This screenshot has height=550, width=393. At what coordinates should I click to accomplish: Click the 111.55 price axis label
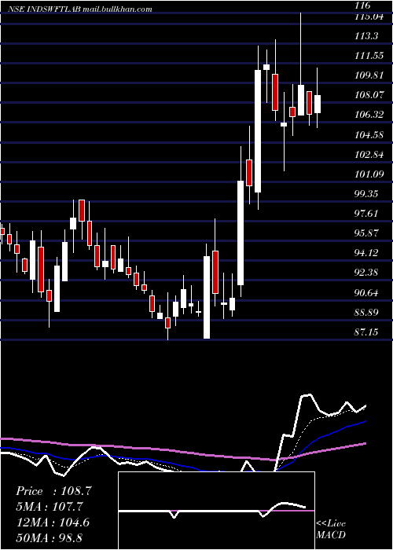(x=369, y=56)
